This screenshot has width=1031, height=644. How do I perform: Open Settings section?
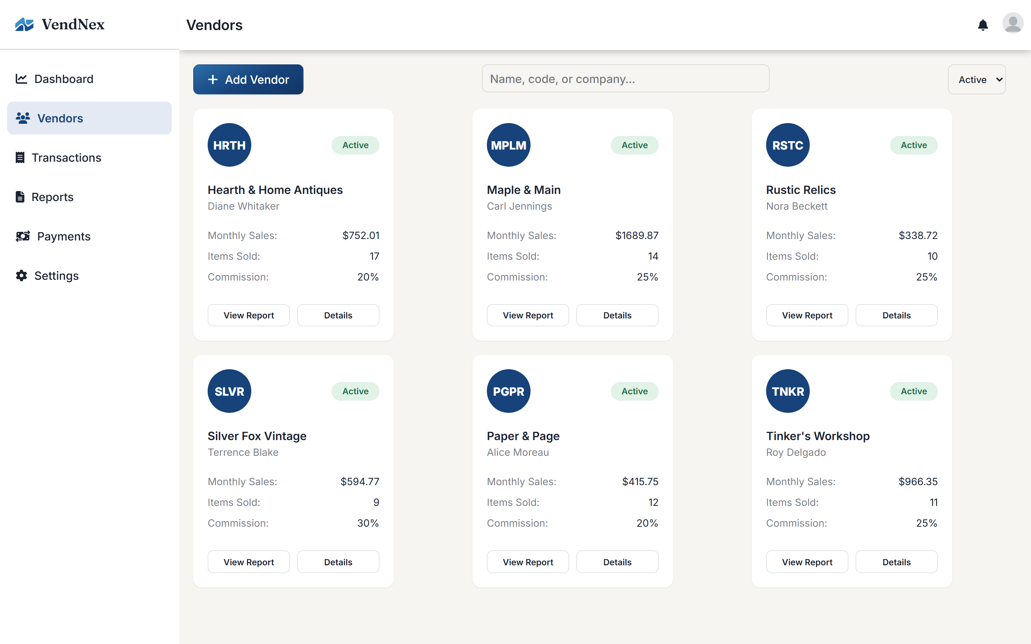tap(89, 275)
